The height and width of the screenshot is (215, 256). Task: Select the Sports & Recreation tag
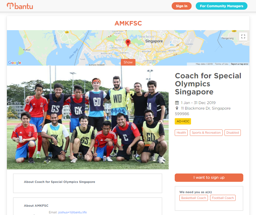coord(206,133)
